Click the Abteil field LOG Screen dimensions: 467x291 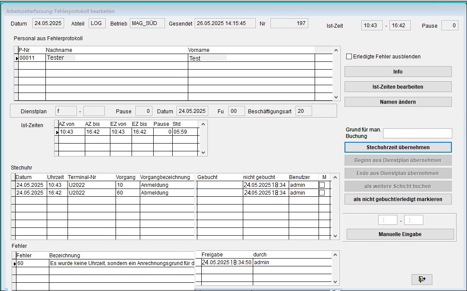97,23
